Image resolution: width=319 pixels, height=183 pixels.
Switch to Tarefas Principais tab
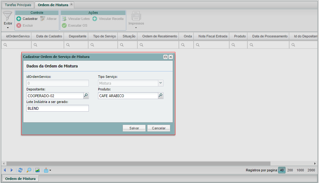tap(18, 5)
